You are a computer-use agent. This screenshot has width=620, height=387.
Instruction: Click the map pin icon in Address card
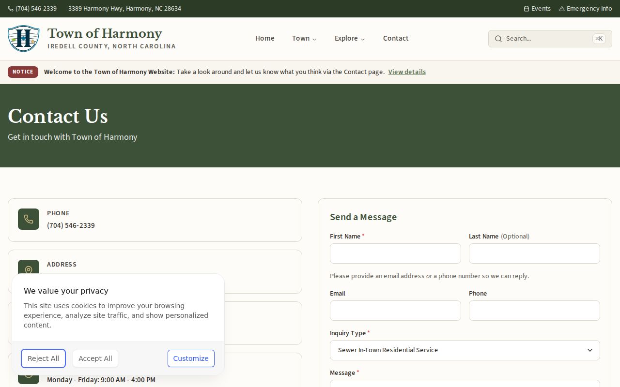coord(29,269)
